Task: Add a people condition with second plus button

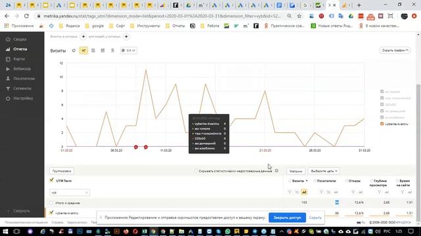Action: (126, 37)
